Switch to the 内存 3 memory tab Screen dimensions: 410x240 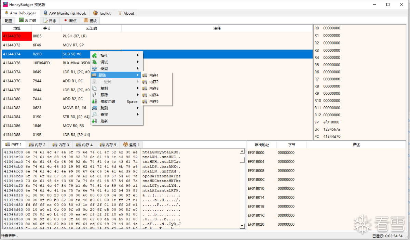[61, 145]
